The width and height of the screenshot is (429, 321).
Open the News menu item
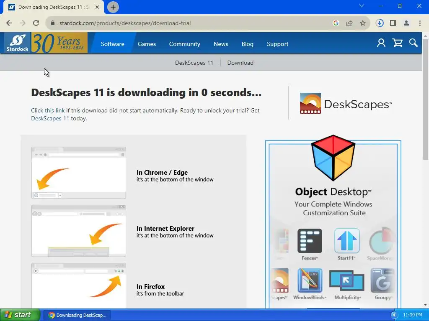[221, 44]
